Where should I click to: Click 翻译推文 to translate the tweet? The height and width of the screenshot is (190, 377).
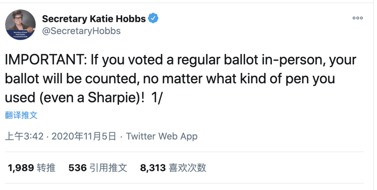click(x=21, y=115)
